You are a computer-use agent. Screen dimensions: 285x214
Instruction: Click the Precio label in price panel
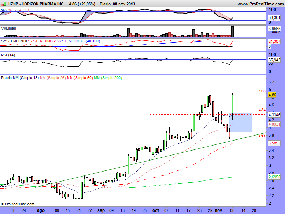6,78
